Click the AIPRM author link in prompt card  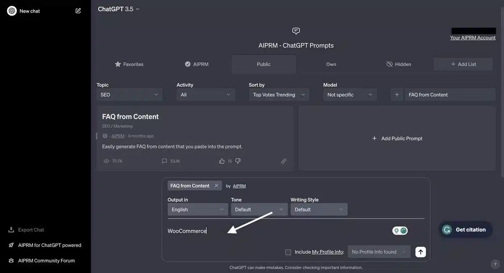click(x=118, y=136)
